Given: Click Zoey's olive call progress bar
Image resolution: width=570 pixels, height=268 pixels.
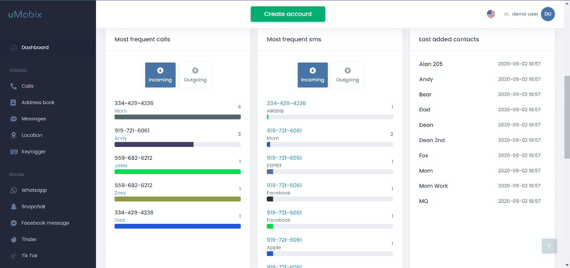Looking at the screenshot, I should [178, 199].
